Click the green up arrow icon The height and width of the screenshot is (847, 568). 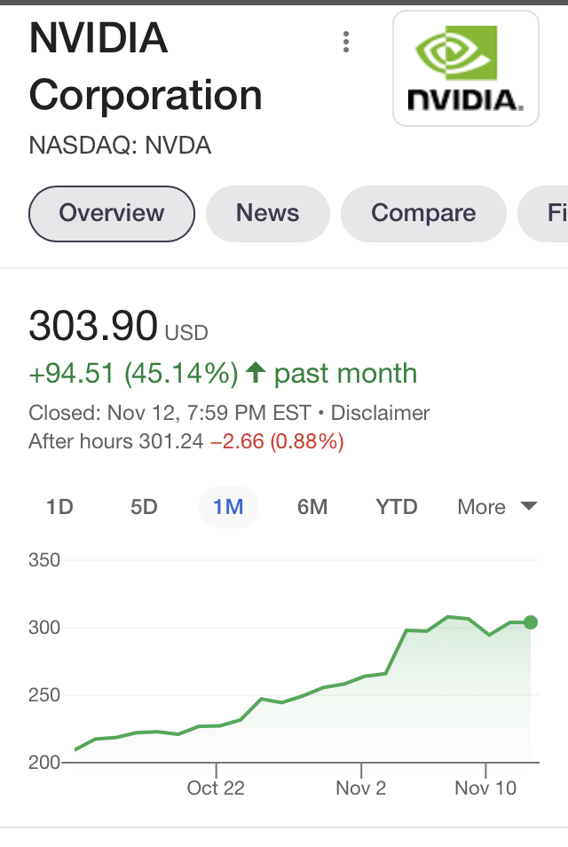pos(256,373)
